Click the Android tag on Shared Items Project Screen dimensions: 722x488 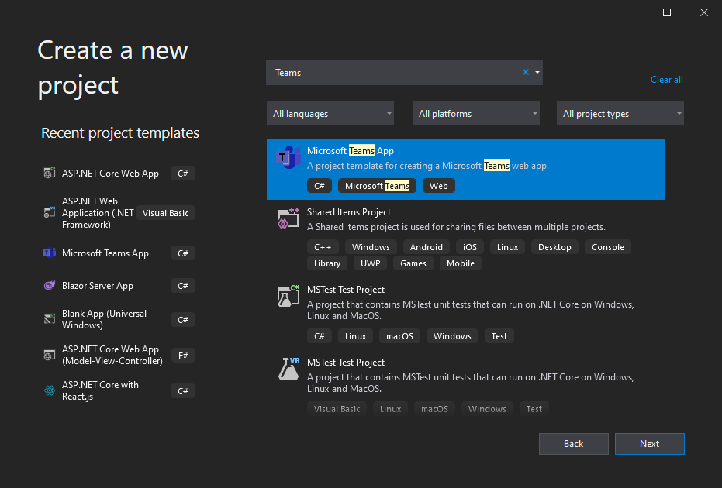click(426, 247)
